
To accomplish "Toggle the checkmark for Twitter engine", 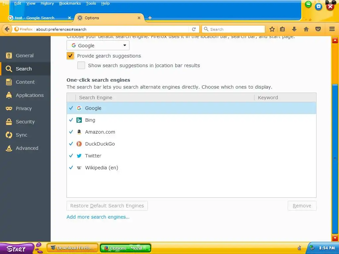I will pos(71,155).
